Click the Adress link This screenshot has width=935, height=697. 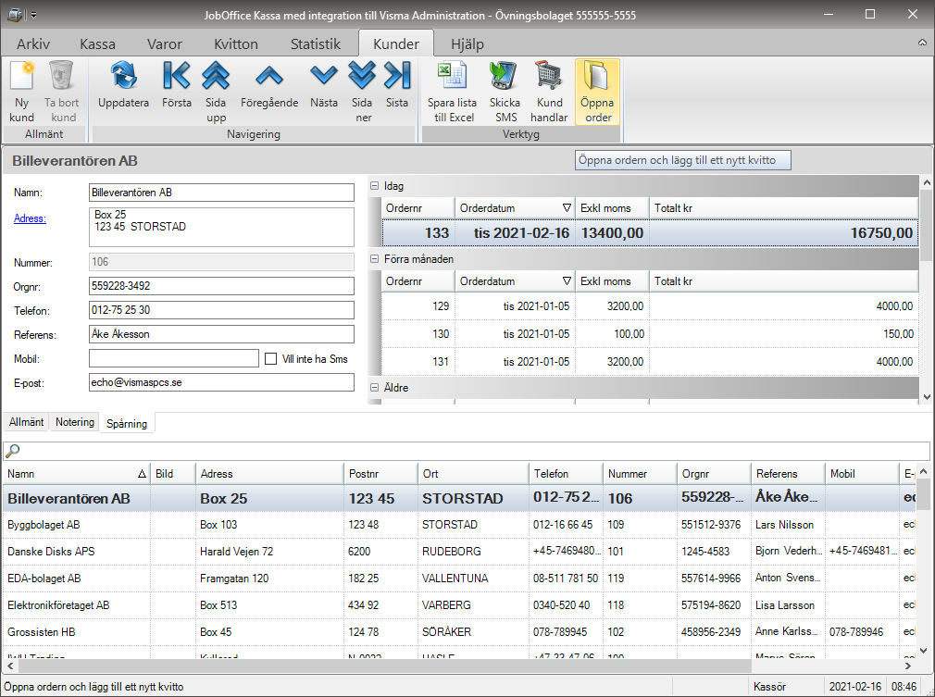tap(30, 218)
